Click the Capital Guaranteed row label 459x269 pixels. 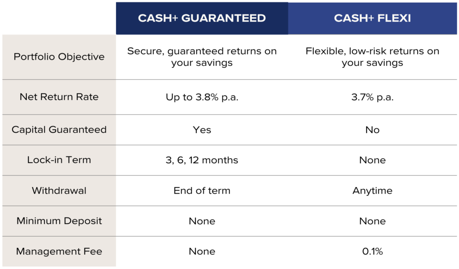pyautogui.click(x=59, y=130)
